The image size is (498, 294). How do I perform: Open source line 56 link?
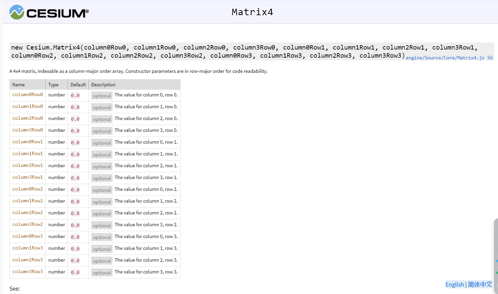pos(490,58)
